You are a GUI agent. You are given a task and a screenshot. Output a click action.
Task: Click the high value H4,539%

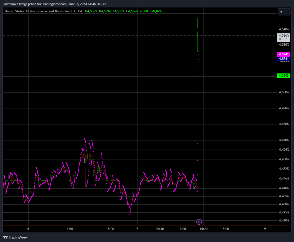(x=105, y=11)
